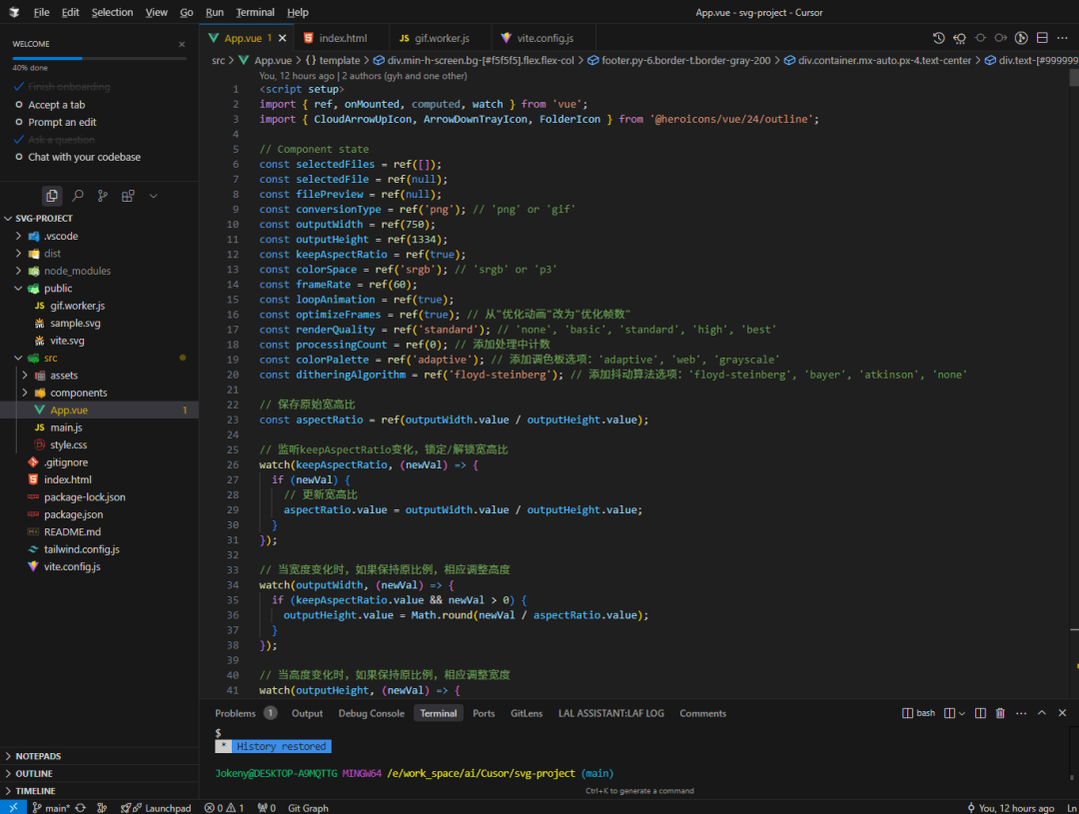
Task: Click the onboarding progress bar
Action: click(x=98, y=58)
